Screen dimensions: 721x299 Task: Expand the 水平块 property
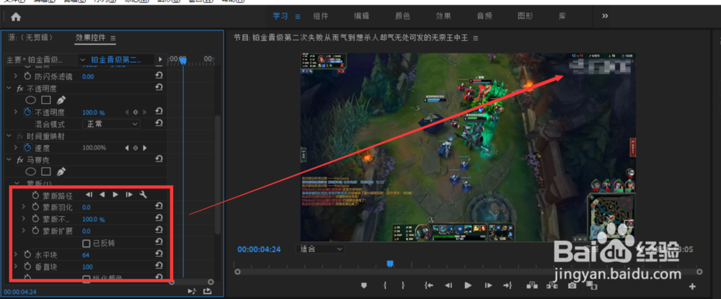point(16,254)
